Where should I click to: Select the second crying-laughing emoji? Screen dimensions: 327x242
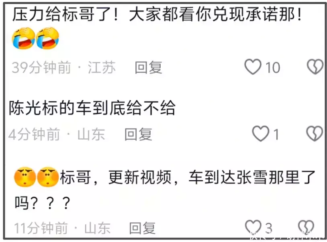(47, 38)
